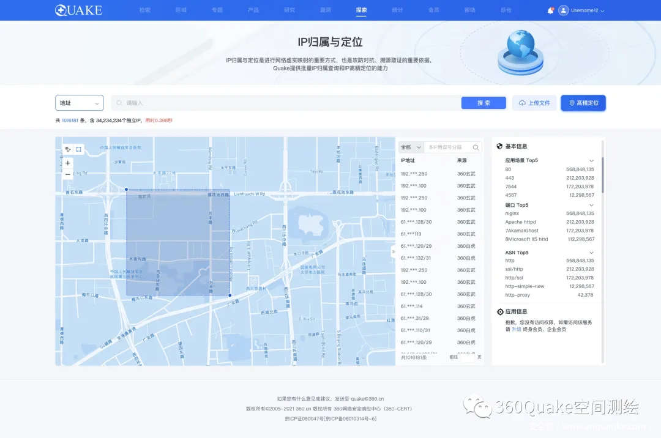Zoom out the map with minus button
661x438 pixels.
(x=68, y=174)
